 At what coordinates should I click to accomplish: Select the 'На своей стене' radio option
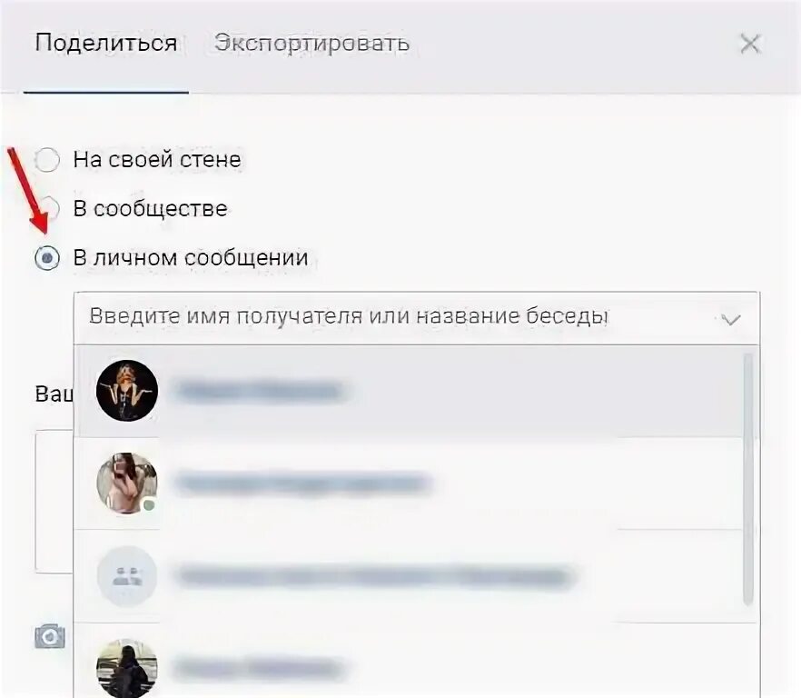coord(47,160)
